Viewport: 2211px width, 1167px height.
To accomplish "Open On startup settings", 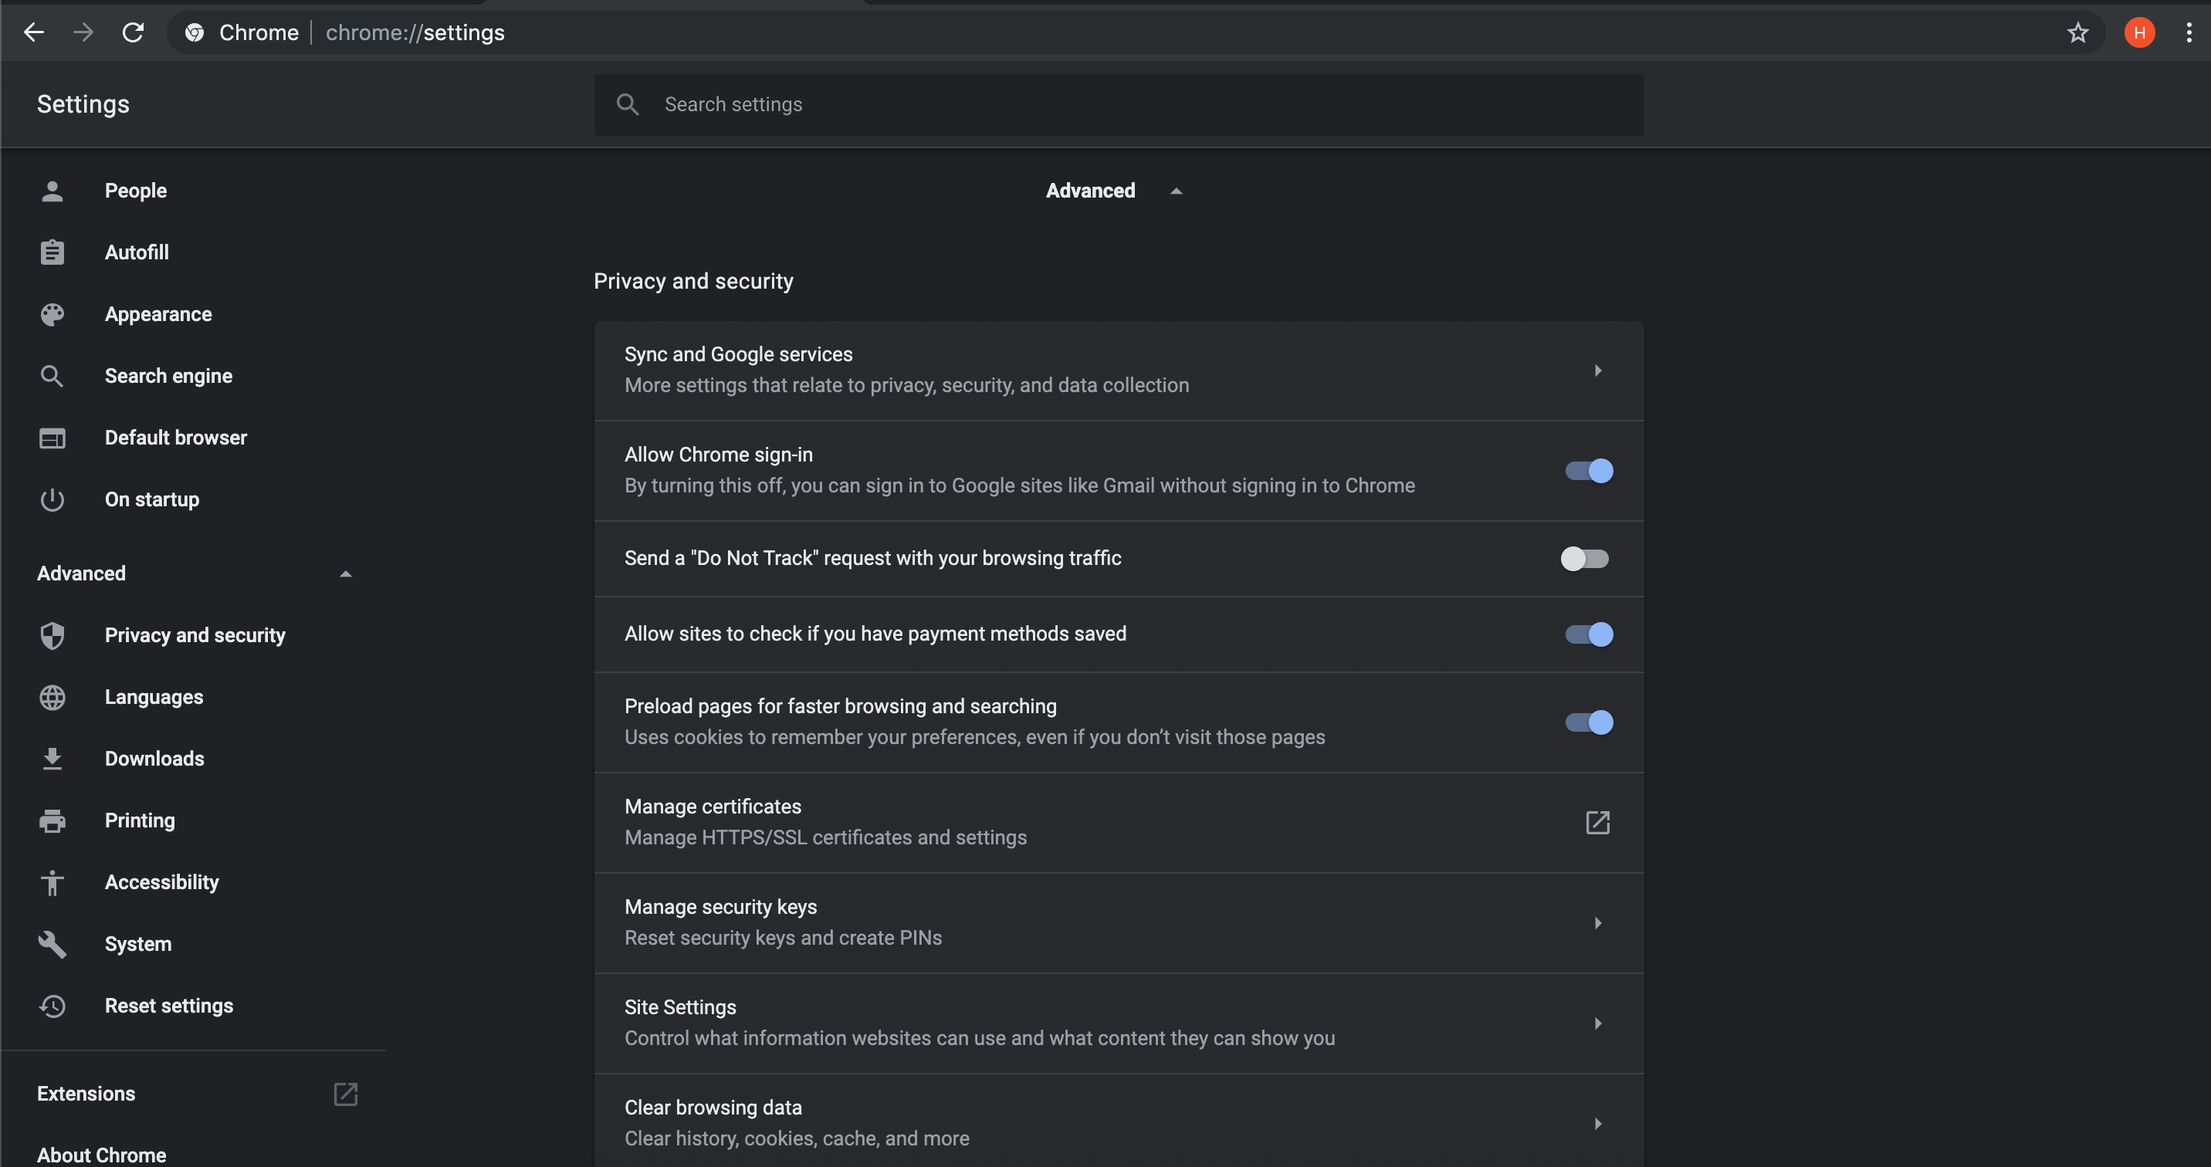I will click(x=152, y=499).
